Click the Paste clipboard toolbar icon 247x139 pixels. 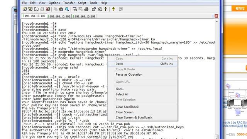61,9
